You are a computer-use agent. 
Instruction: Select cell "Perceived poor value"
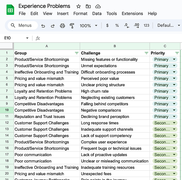pyautogui.click(x=115, y=78)
